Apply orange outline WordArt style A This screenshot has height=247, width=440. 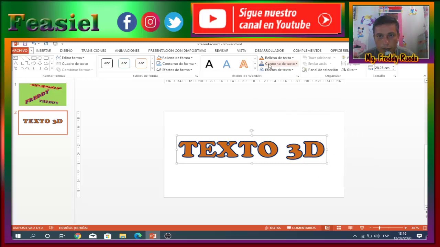click(243, 64)
